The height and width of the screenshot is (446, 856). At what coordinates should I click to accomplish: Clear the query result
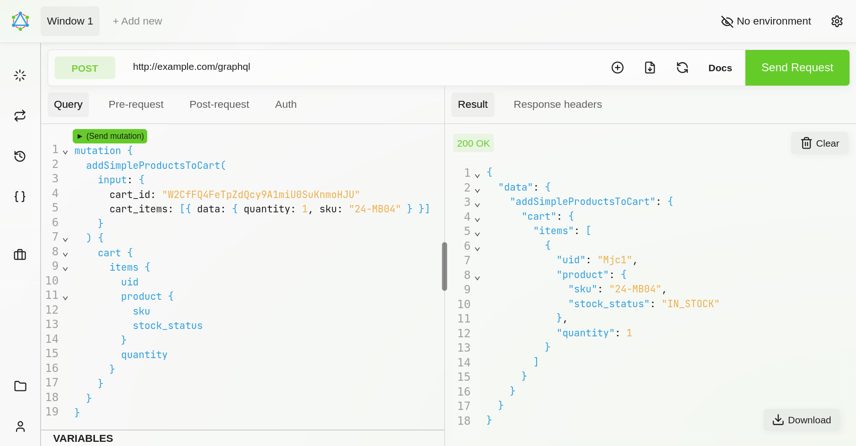point(819,143)
